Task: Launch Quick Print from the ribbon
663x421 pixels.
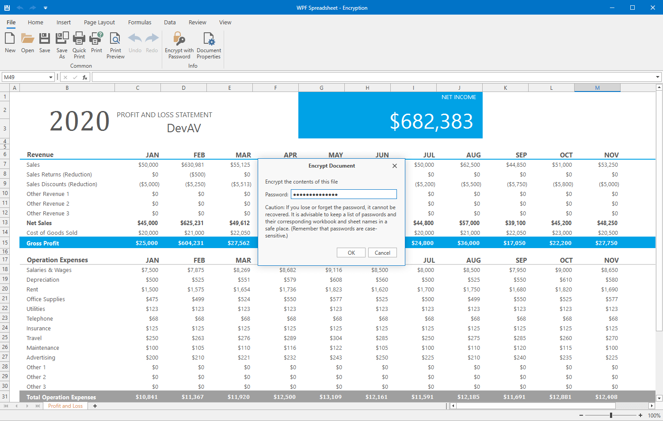Action: pyautogui.click(x=79, y=39)
